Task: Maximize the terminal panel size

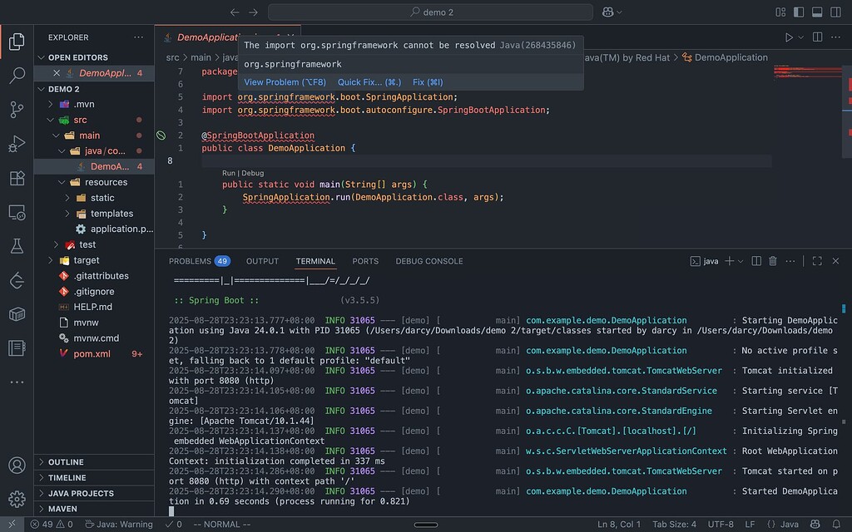Action: pyautogui.click(x=817, y=261)
